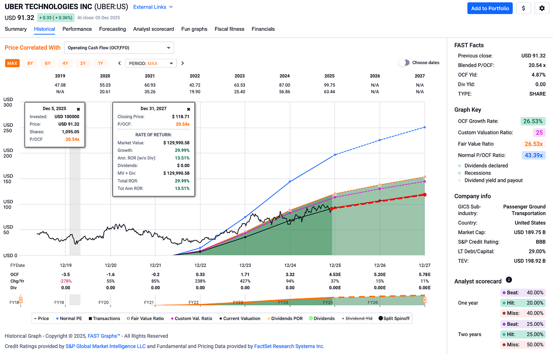
Task: Toggle Dividends legend item
Action: (322, 319)
